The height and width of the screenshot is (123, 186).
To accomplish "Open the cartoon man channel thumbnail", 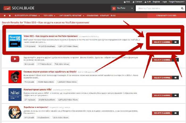I will tap(15, 112).
